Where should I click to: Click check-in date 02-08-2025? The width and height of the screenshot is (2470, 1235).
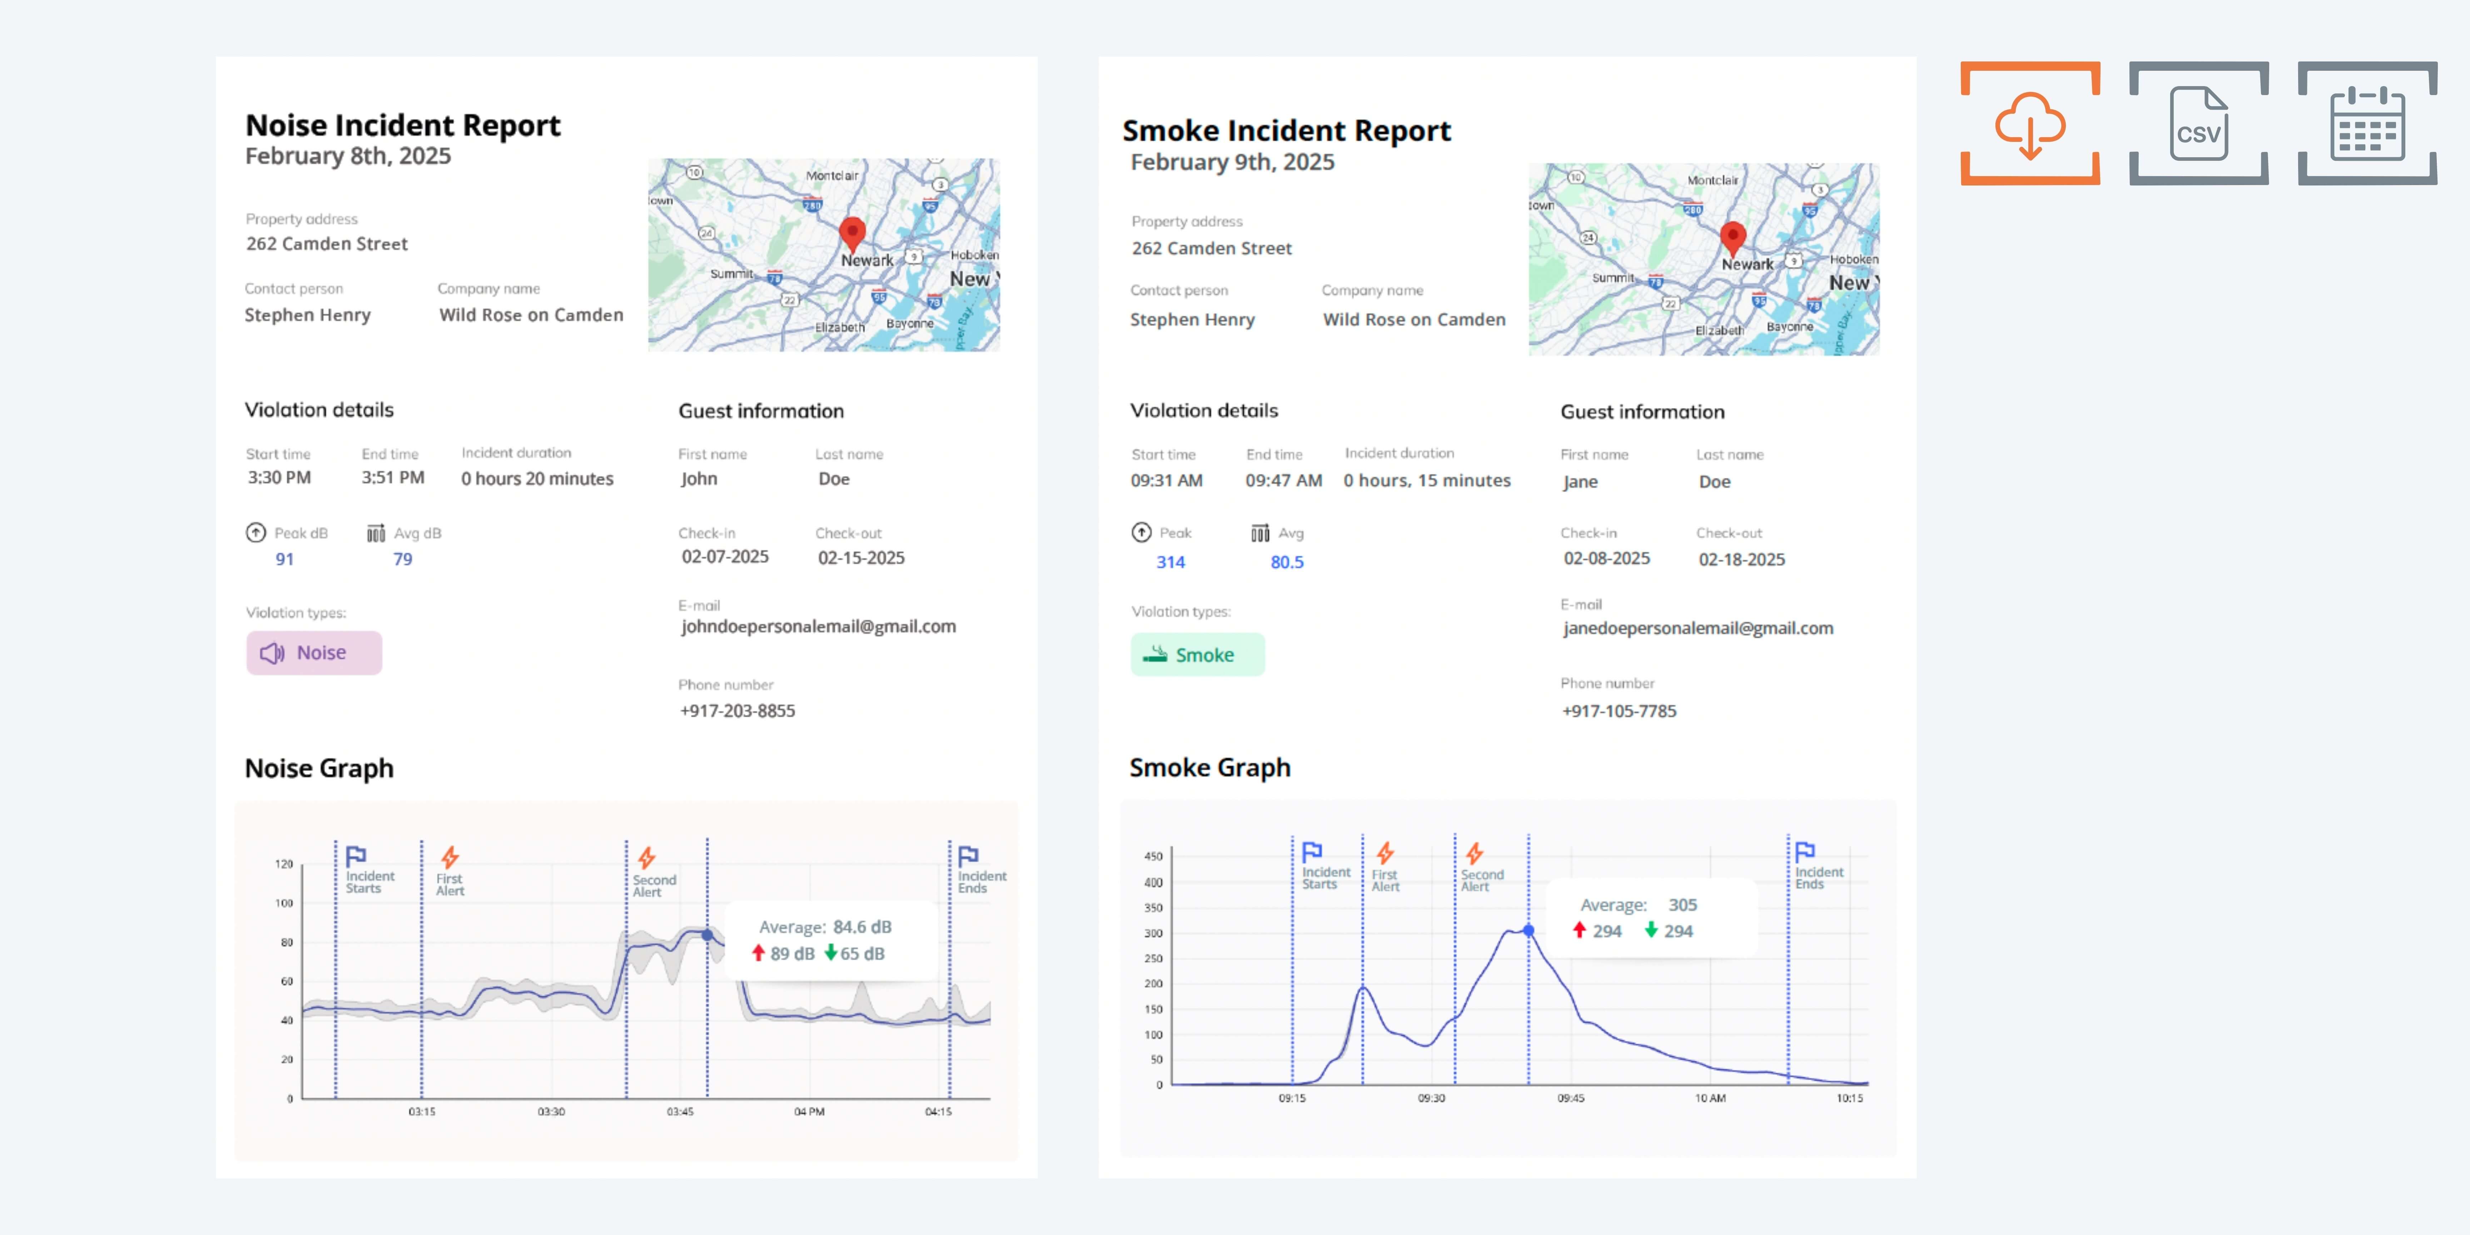tap(1607, 558)
